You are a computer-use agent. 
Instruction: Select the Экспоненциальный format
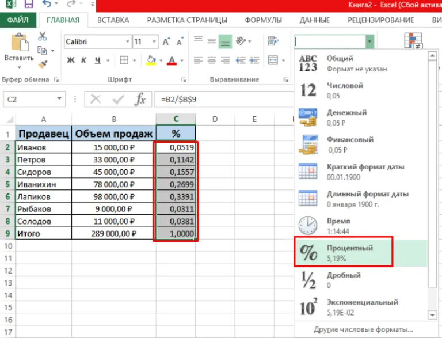361,307
